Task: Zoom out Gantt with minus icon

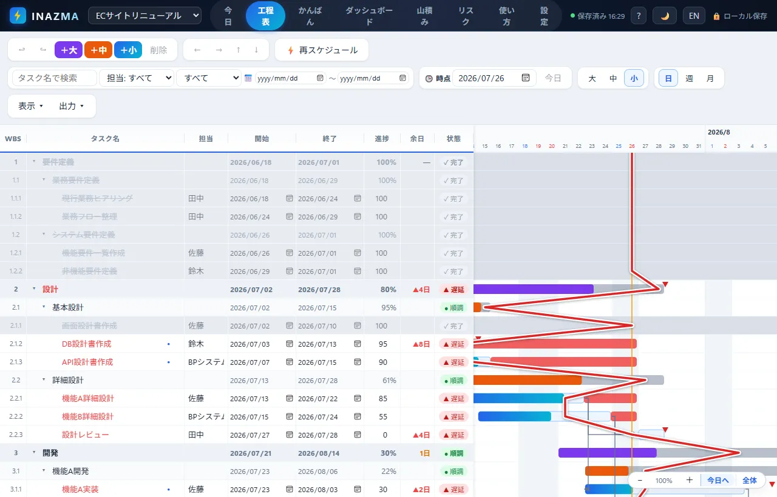Action: pos(640,480)
